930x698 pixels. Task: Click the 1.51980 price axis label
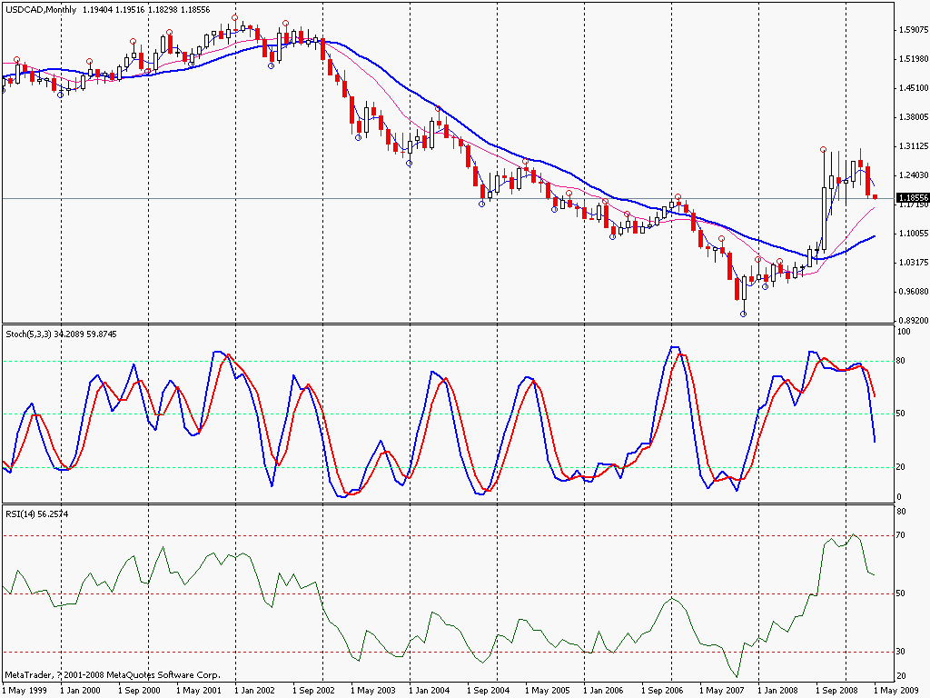point(914,59)
